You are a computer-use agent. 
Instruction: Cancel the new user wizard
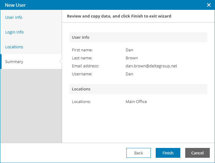[x=197, y=153]
